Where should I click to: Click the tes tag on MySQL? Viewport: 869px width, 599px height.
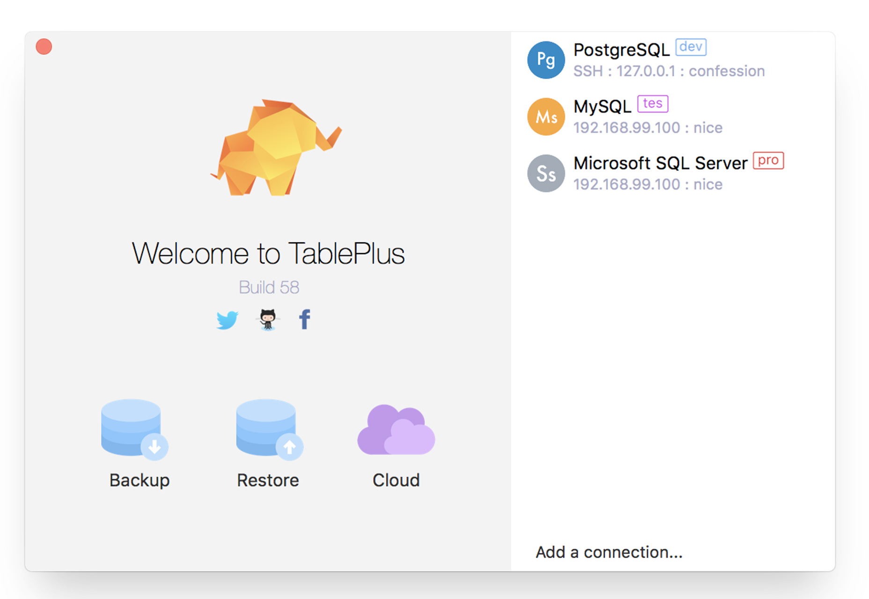[653, 104]
